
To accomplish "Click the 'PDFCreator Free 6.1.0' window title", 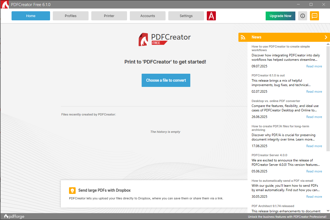I will coord(31,5).
